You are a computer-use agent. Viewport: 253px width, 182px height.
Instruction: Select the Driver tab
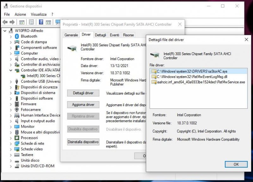click(86, 35)
